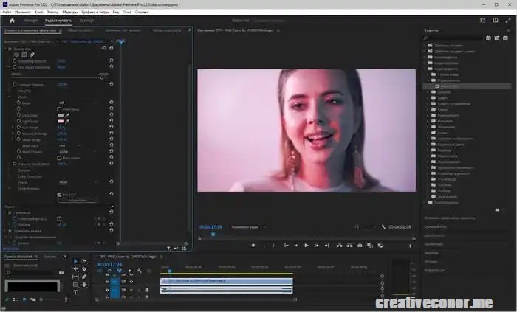The width and height of the screenshot is (517, 312).
Task: Toggle animation stopwatch for Smoothing Amount
Action: [x=15, y=61]
